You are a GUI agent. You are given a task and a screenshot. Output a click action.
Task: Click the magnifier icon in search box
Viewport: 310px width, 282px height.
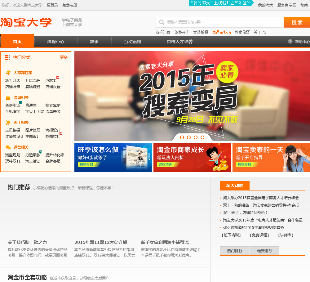pyautogui.click(x=162, y=22)
